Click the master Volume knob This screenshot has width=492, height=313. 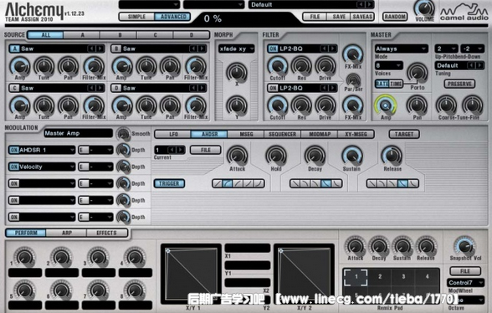(424, 8)
